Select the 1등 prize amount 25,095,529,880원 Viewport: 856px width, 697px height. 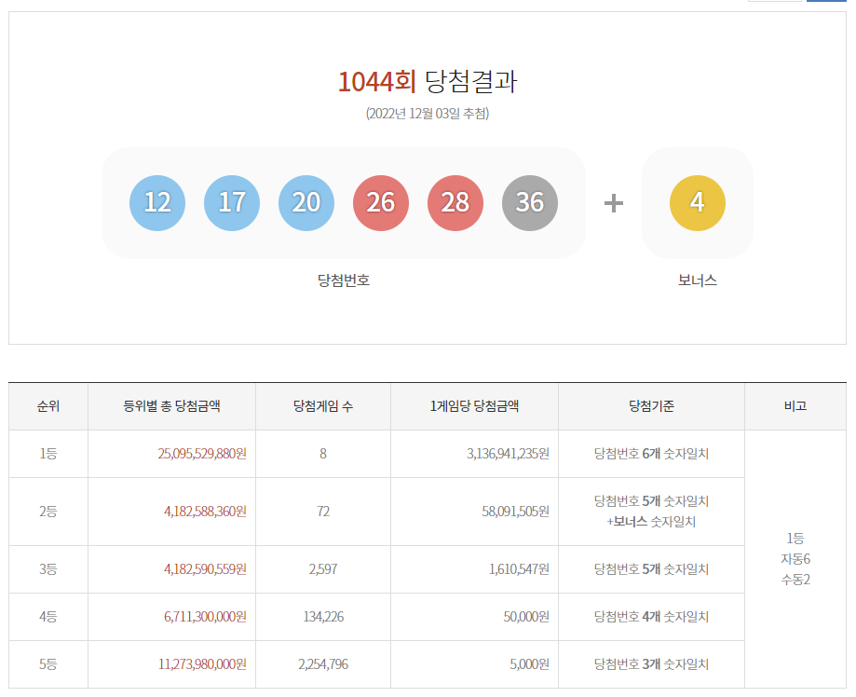(203, 453)
